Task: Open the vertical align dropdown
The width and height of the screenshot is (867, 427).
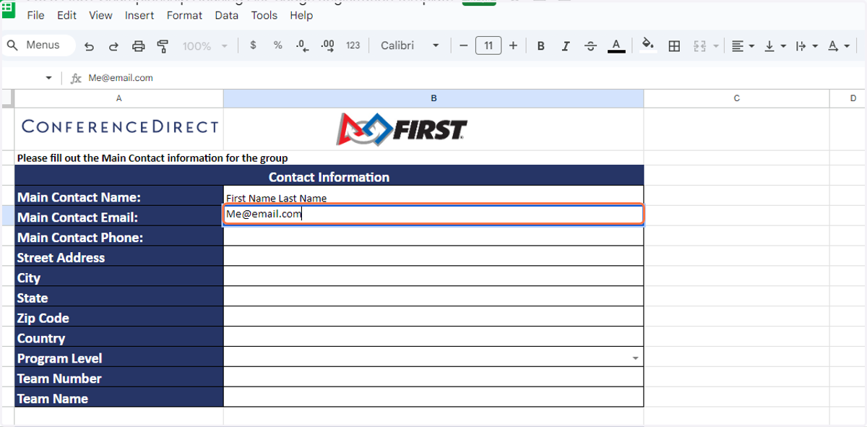Action: click(775, 46)
